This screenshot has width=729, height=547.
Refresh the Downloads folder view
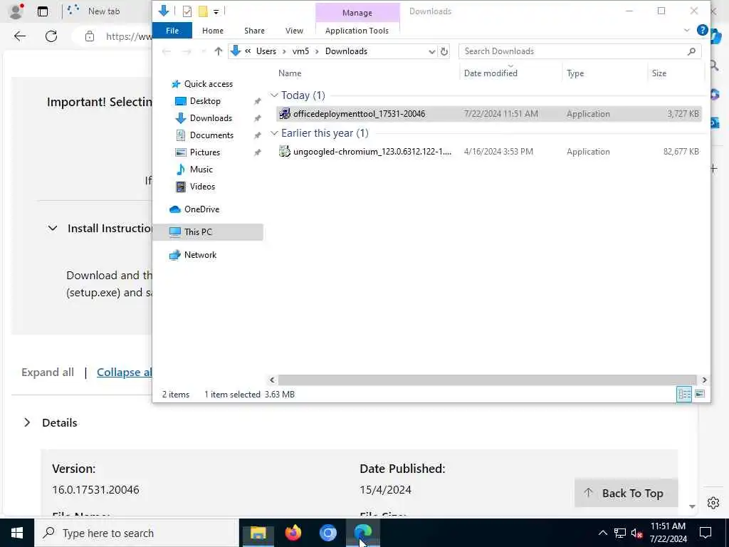pos(444,51)
